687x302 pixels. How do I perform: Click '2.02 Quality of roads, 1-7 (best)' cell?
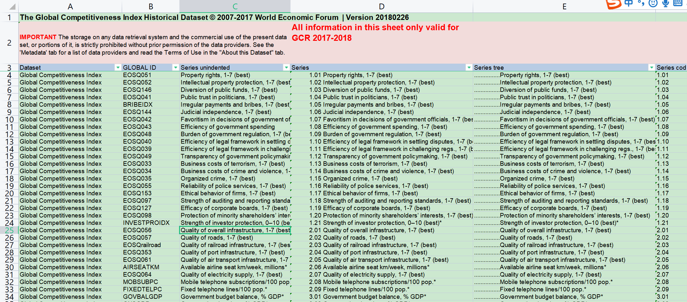click(382, 237)
